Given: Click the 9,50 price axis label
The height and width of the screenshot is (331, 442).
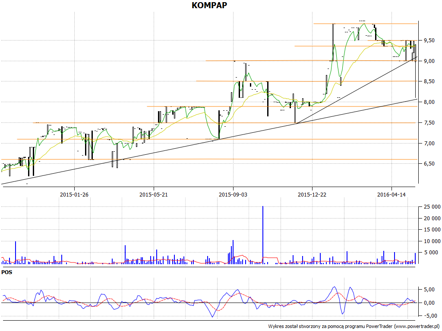Looking at the screenshot, I should click(429, 41).
